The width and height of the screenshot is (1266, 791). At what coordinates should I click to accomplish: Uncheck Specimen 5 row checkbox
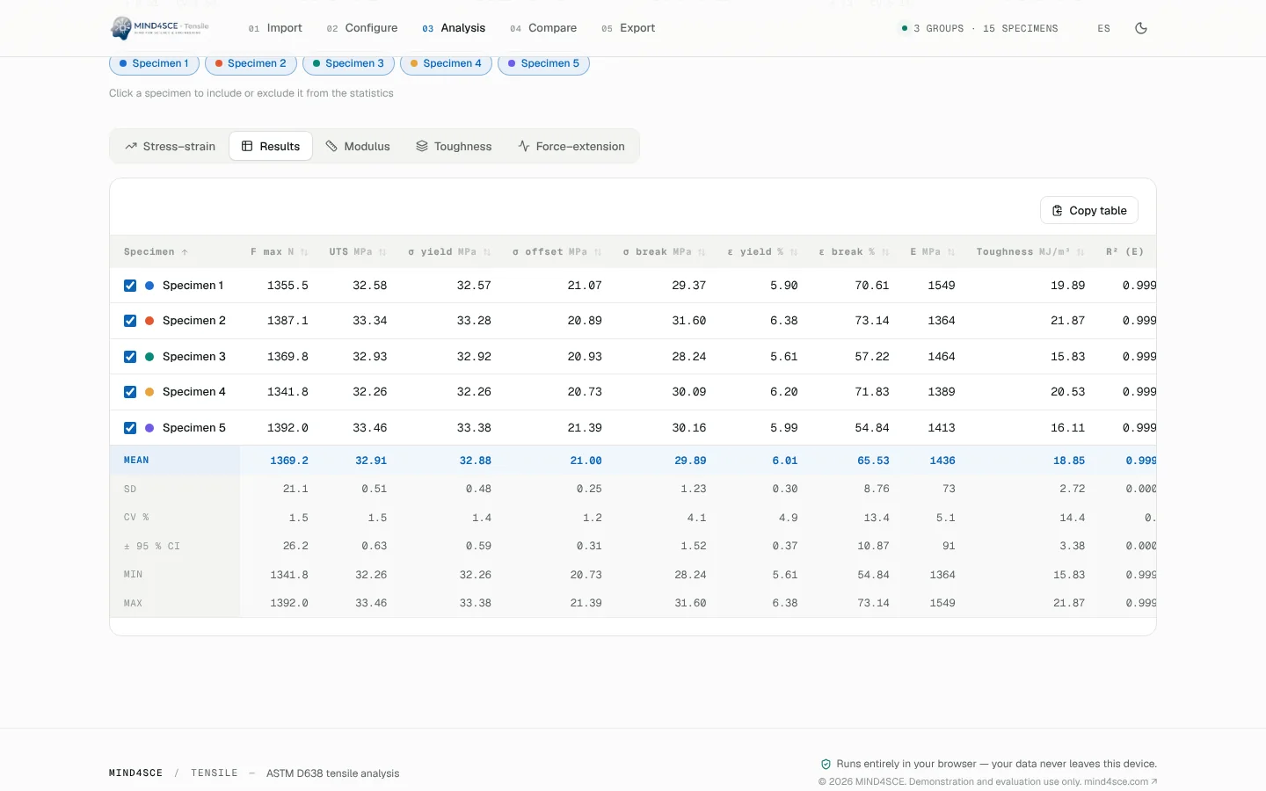[130, 428]
